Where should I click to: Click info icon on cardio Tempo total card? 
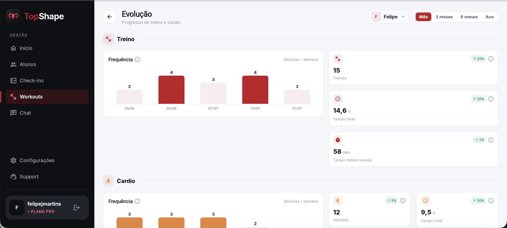[x=491, y=200]
